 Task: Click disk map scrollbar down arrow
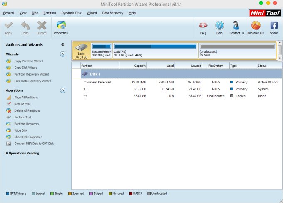[x=280, y=58]
